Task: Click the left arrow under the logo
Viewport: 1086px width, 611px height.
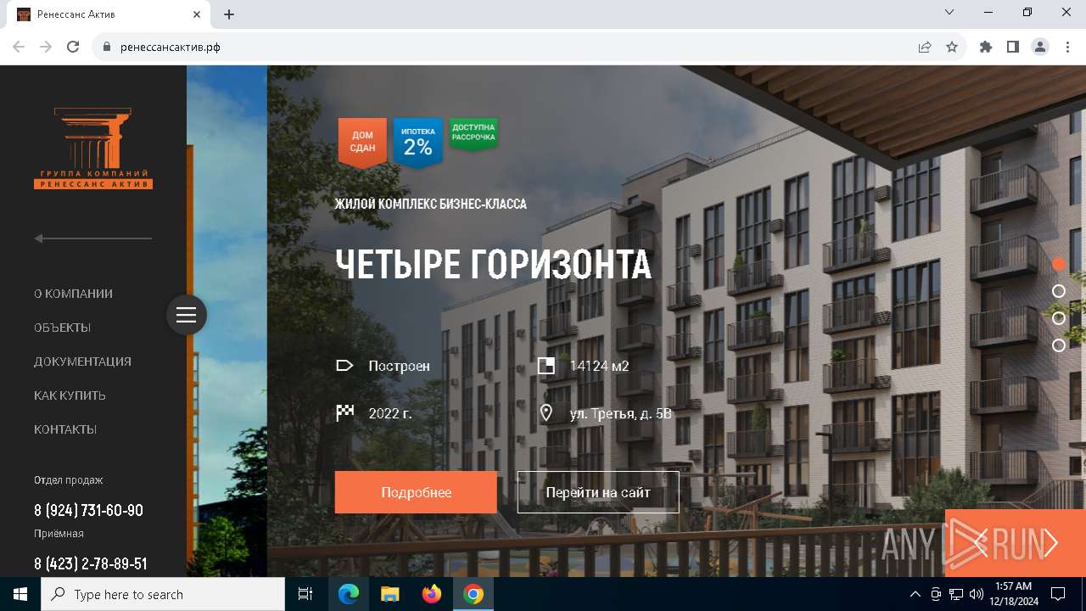Action: (x=93, y=238)
